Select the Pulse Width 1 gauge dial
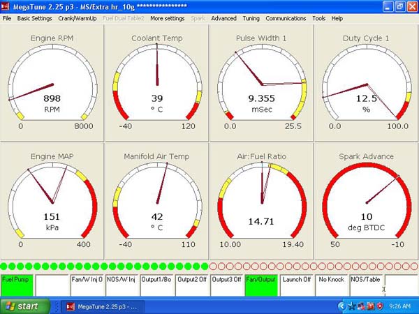 coord(261,83)
